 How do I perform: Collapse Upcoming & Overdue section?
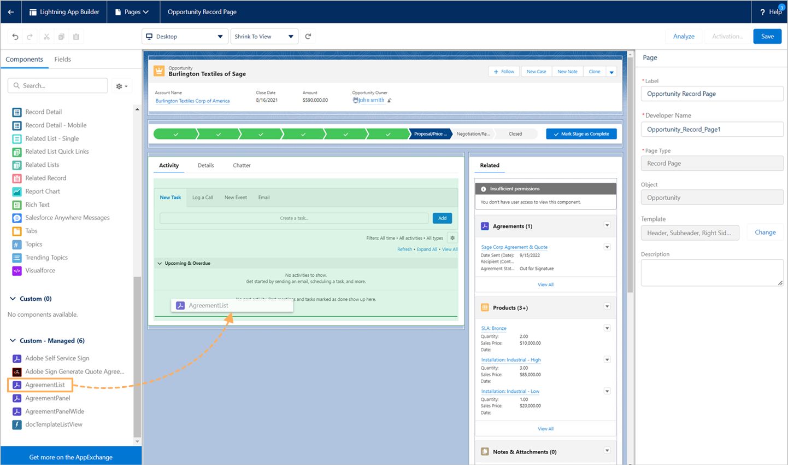160,263
